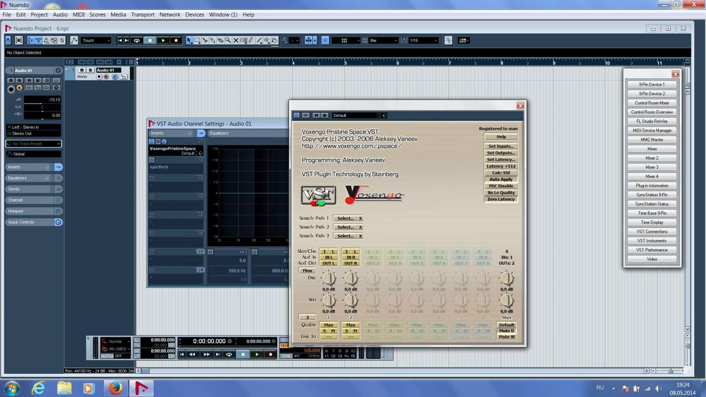Record-enable Audio 01 in the inspector

click(11, 89)
